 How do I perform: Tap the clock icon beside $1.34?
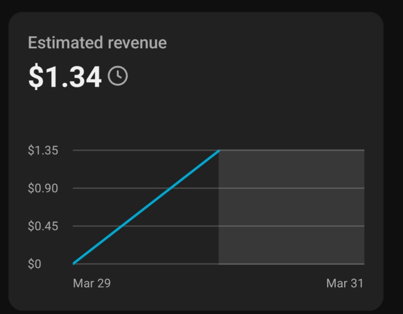coord(118,76)
